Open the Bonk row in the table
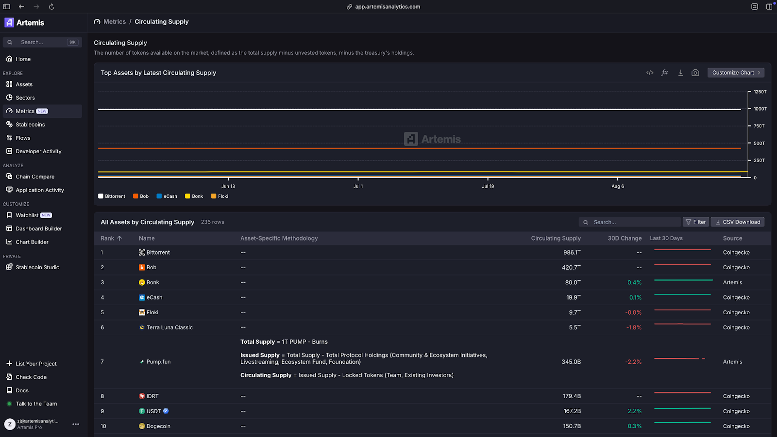777x437 pixels. (432, 282)
